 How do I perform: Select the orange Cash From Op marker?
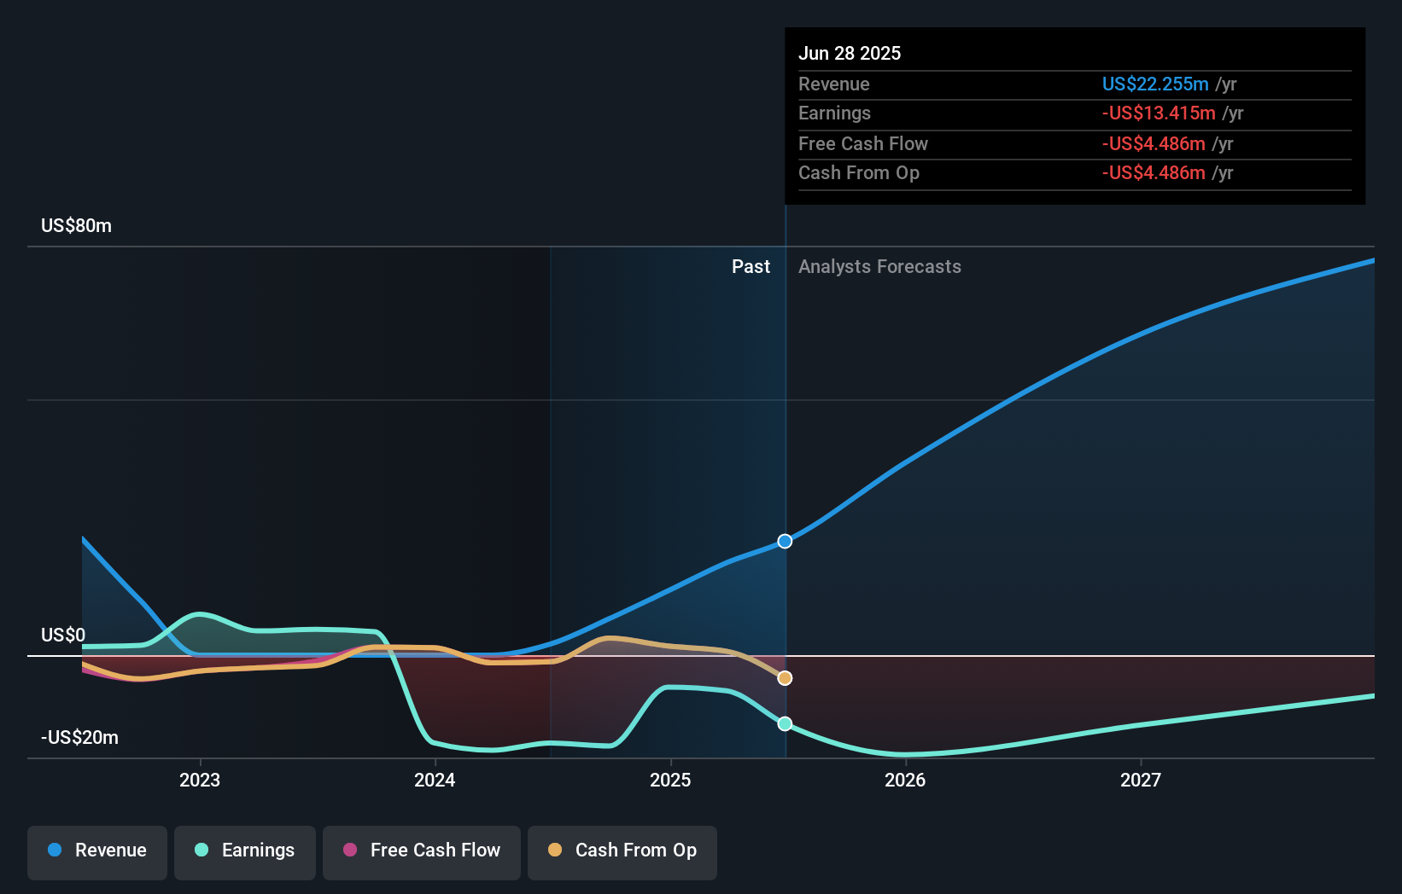784,678
